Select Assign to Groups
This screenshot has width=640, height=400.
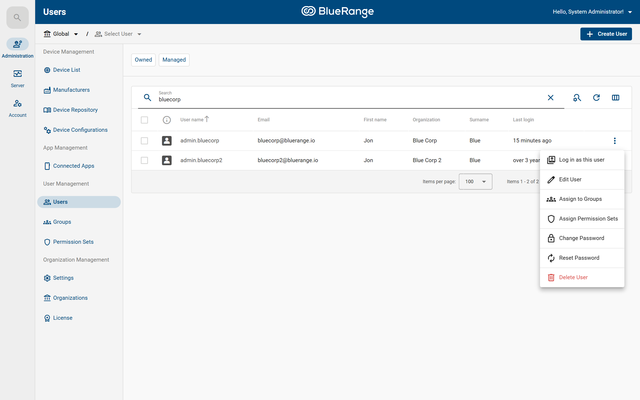pos(582,199)
